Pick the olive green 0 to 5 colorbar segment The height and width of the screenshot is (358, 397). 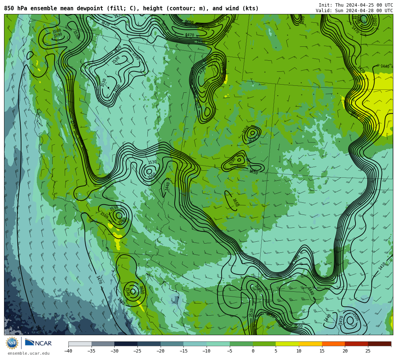(264, 344)
